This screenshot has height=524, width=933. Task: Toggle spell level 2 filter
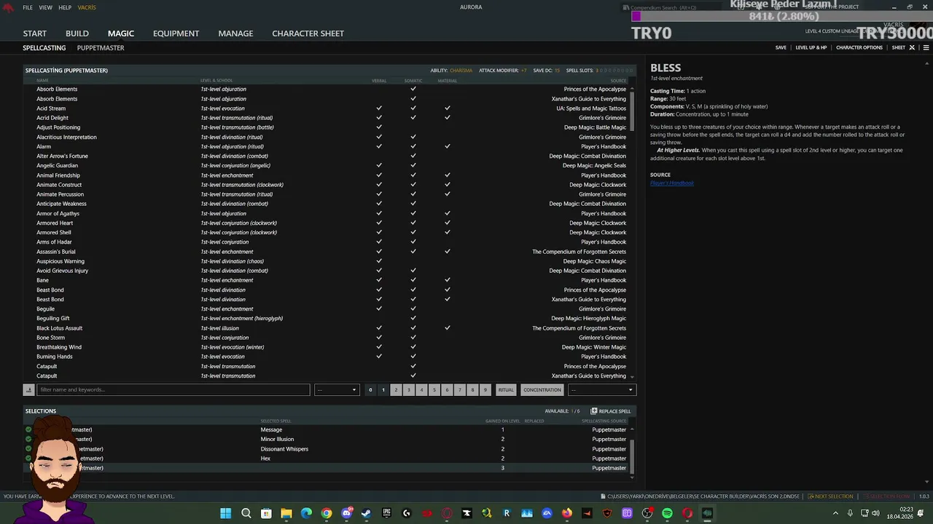coord(396,390)
